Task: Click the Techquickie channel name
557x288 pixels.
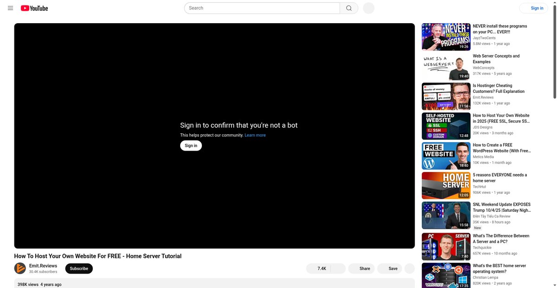Action: tap(483, 248)
